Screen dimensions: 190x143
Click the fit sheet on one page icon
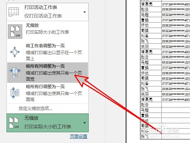point(15,52)
